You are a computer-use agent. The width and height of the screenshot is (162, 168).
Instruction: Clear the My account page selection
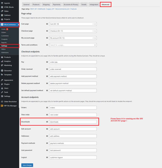(93, 38)
